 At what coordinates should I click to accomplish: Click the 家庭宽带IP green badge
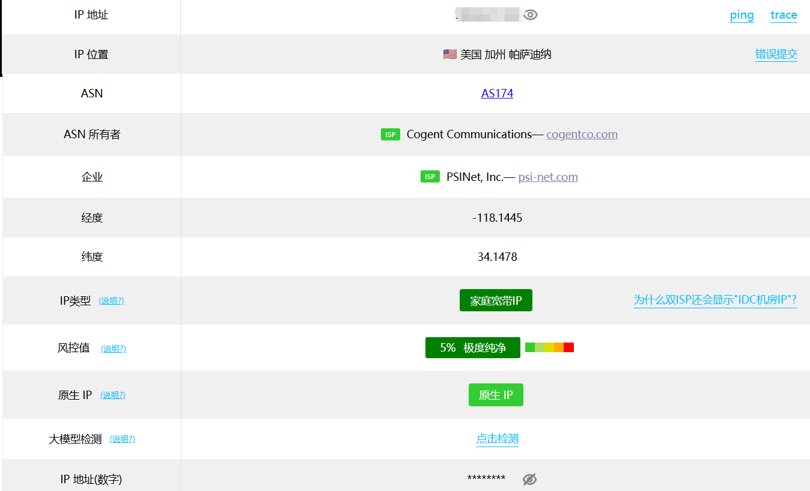point(496,300)
